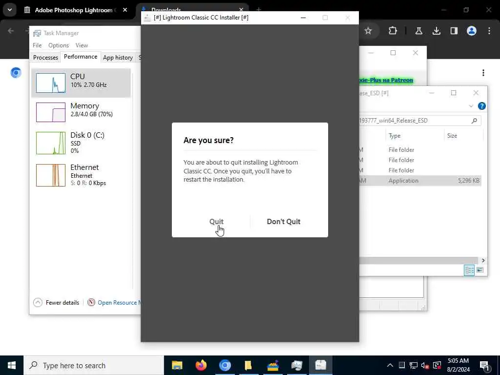500x375 pixels.
Task: Open the Chrome downloads icon
Action: coord(436,31)
